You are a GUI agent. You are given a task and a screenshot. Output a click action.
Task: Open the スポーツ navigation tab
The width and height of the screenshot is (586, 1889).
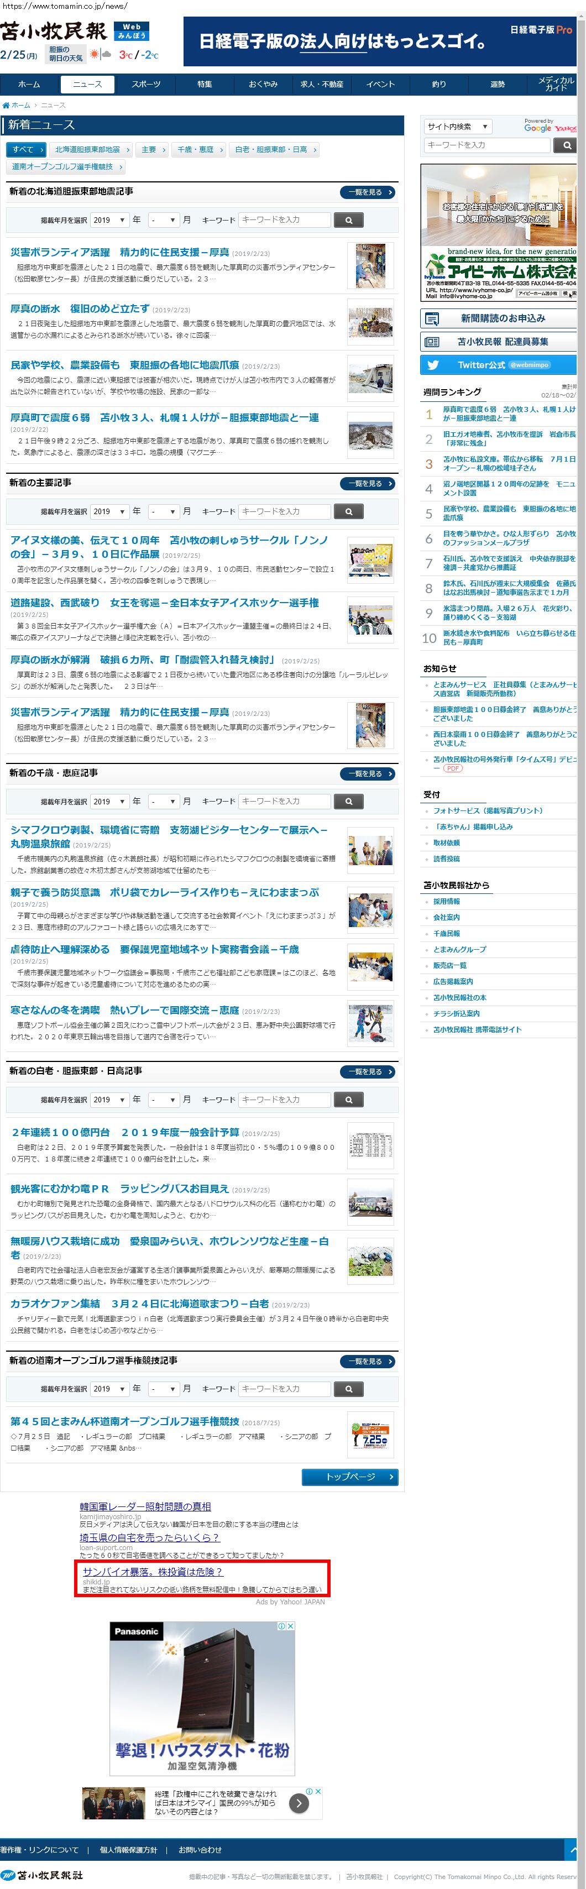(x=146, y=85)
